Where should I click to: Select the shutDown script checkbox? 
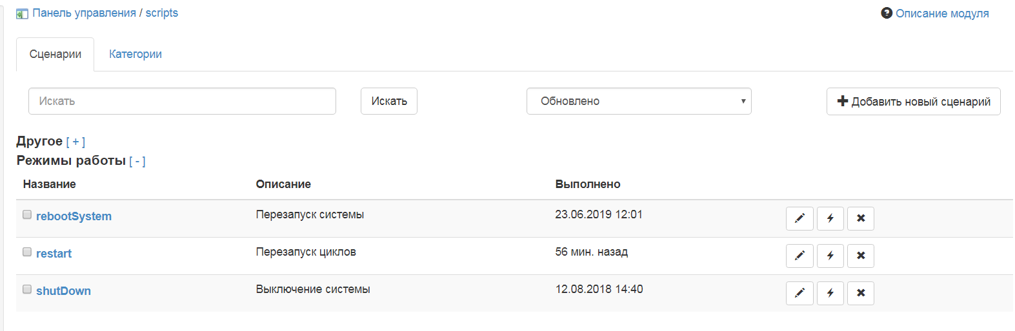[x=27, y=289]
